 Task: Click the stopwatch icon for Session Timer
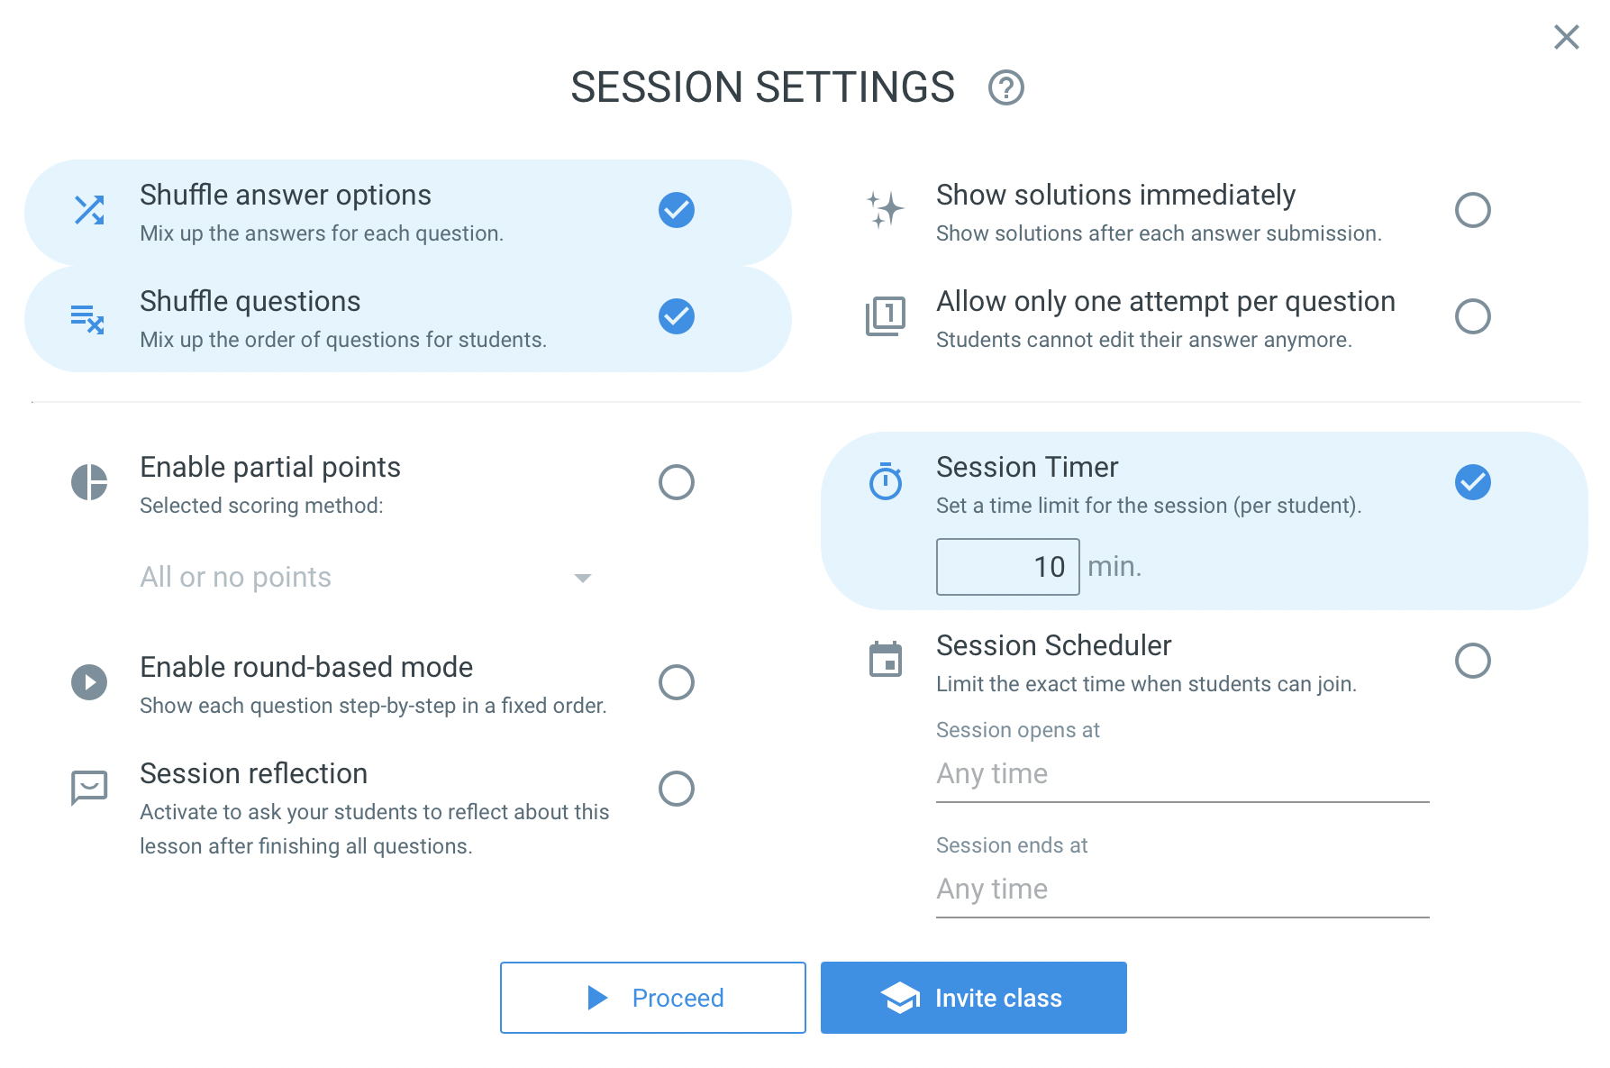click(x=885, y=482)
